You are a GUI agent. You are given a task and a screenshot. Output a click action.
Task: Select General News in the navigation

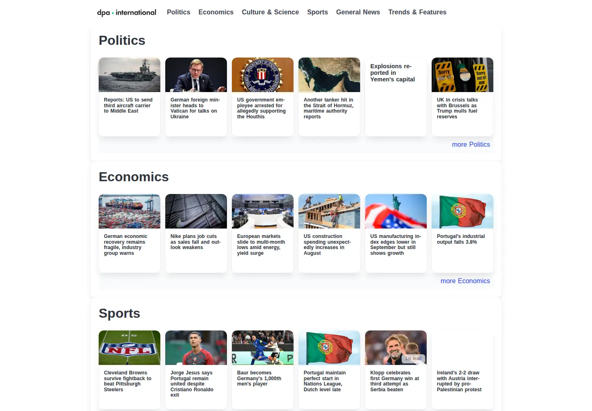tap(358, 12)
